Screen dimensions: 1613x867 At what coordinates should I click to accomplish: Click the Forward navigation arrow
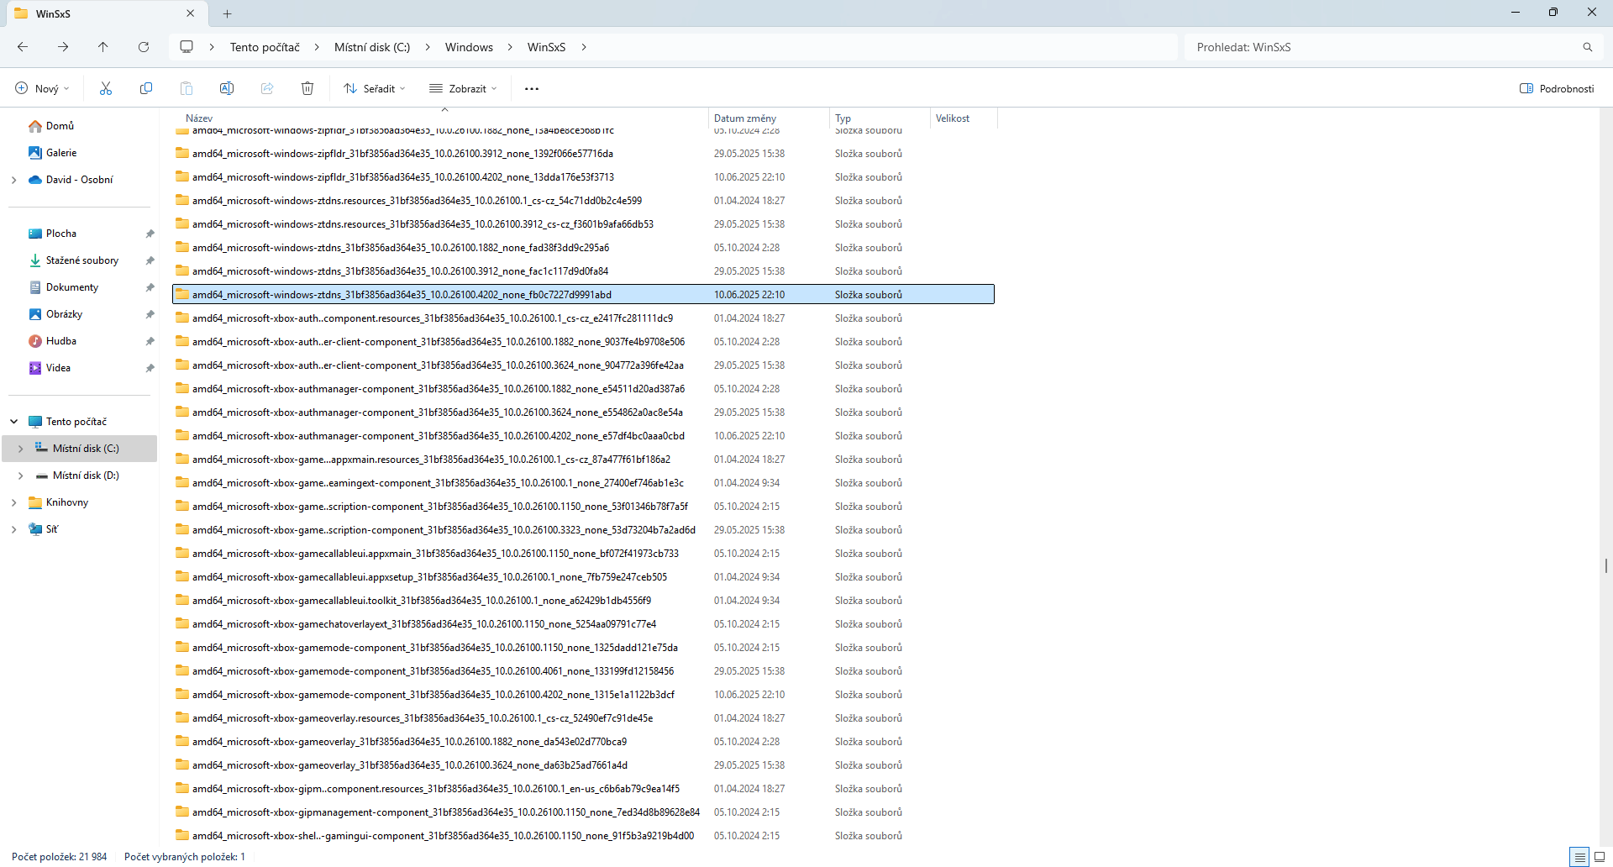63,47
